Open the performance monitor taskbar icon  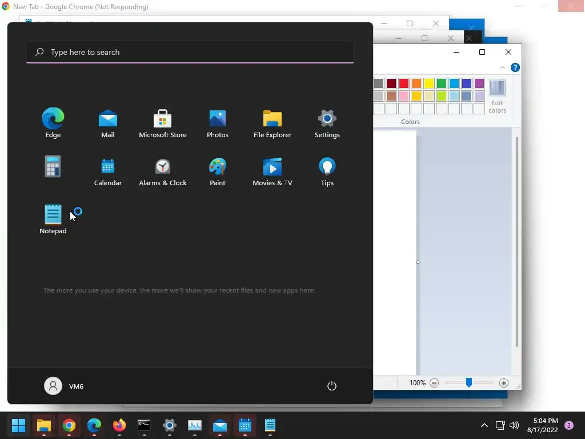coord(195,425)
